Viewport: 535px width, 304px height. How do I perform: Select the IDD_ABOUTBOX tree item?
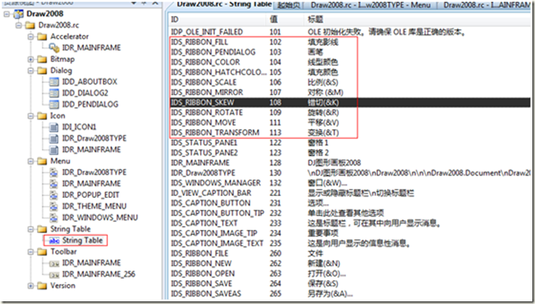89,81
